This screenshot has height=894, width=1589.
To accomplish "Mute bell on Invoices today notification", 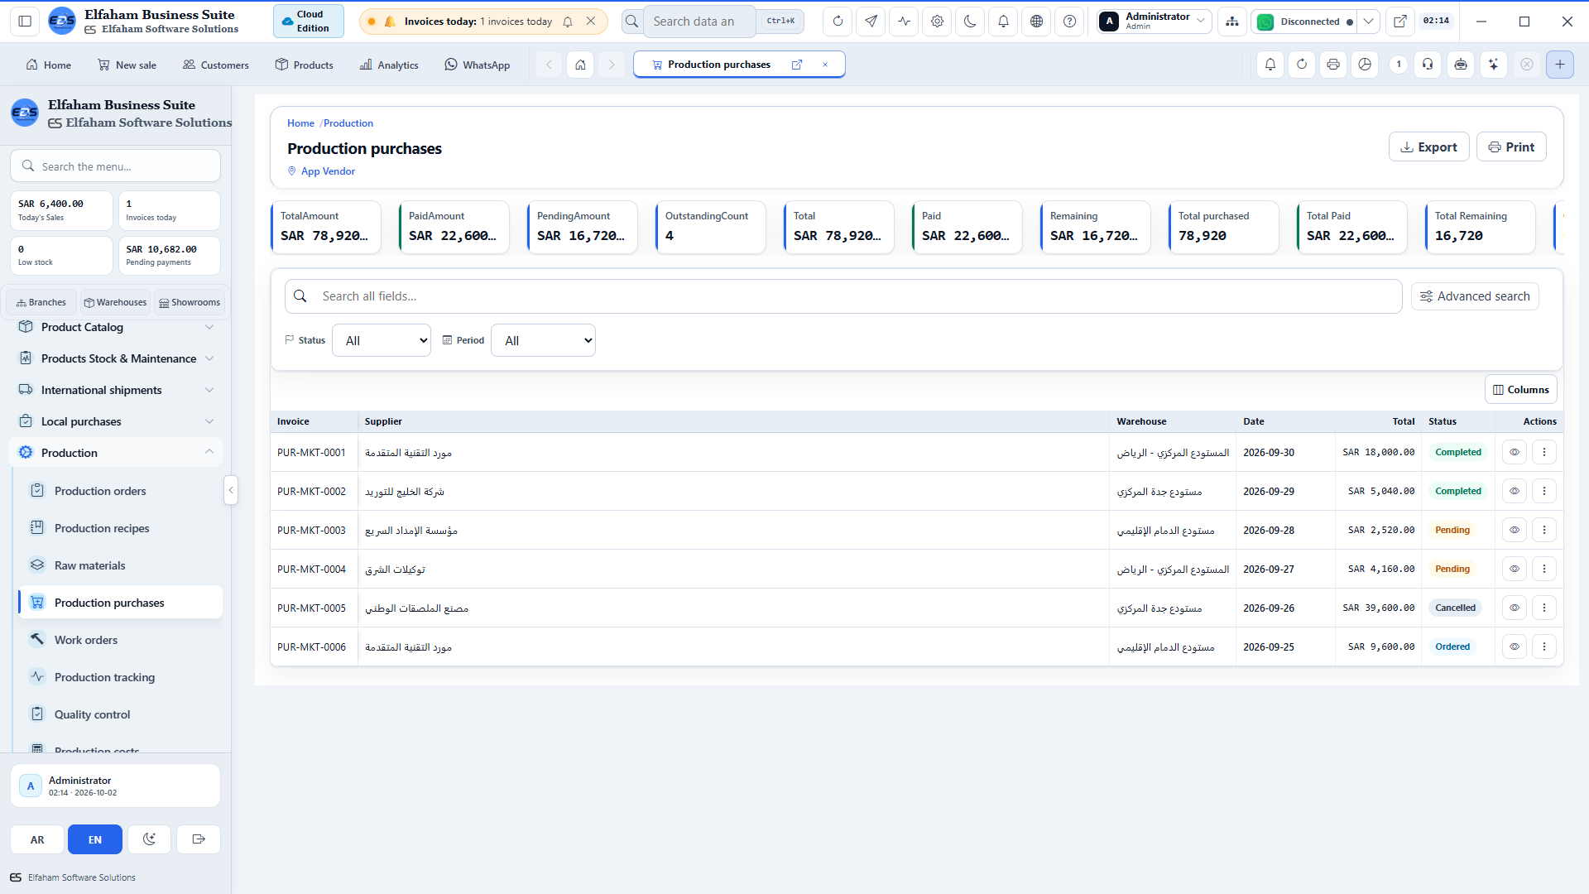I will [x=568, y=22].
